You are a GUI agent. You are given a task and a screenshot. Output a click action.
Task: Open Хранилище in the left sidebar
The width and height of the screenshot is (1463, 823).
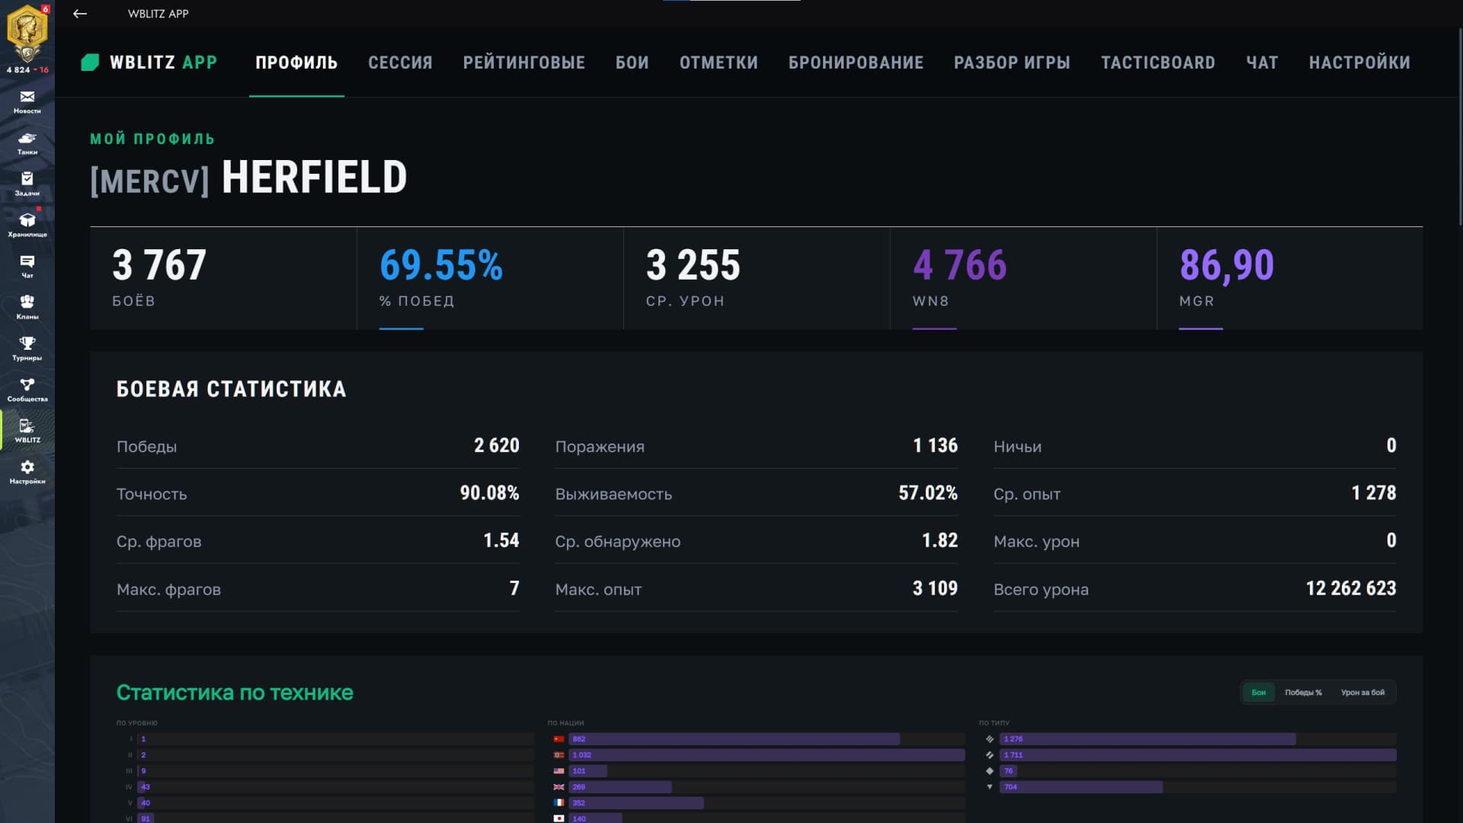click(27, 225)
